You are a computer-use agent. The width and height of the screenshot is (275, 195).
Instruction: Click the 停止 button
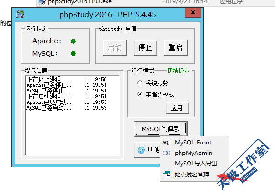pos(145,48)
